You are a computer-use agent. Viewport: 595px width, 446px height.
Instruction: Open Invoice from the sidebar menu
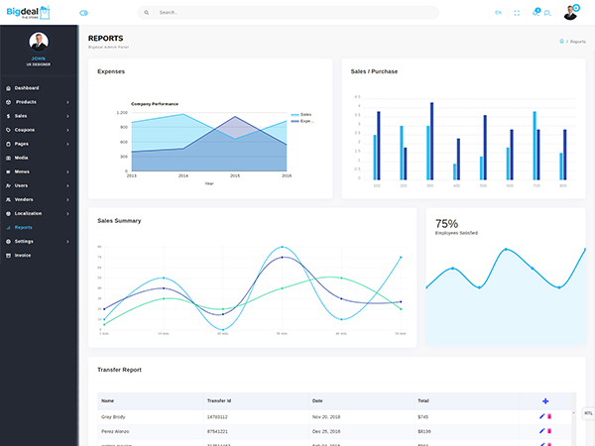(x=22, y=255)
